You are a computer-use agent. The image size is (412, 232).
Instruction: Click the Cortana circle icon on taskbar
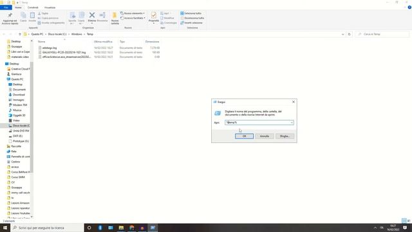(x=89, y=227)
